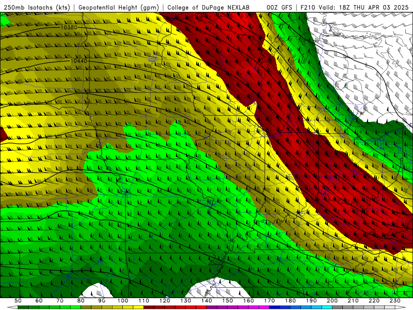Image resolution: width=413 pixels, height=310 pixels.
Task: Click the 140 kts colorbar tick label
Action: [206, 301]
